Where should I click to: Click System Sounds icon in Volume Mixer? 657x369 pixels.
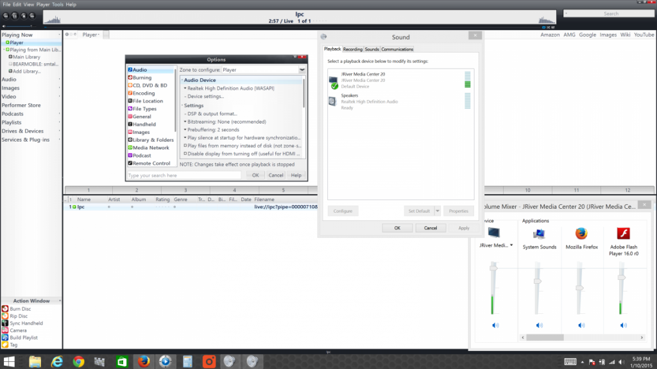[x=539, y=233]
